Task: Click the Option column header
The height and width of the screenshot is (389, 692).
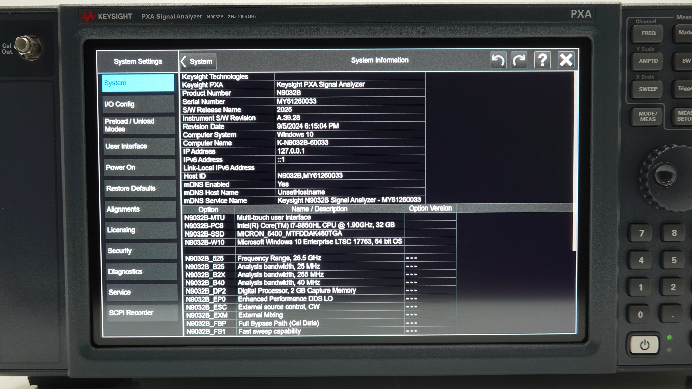Action: pos(208,209)
